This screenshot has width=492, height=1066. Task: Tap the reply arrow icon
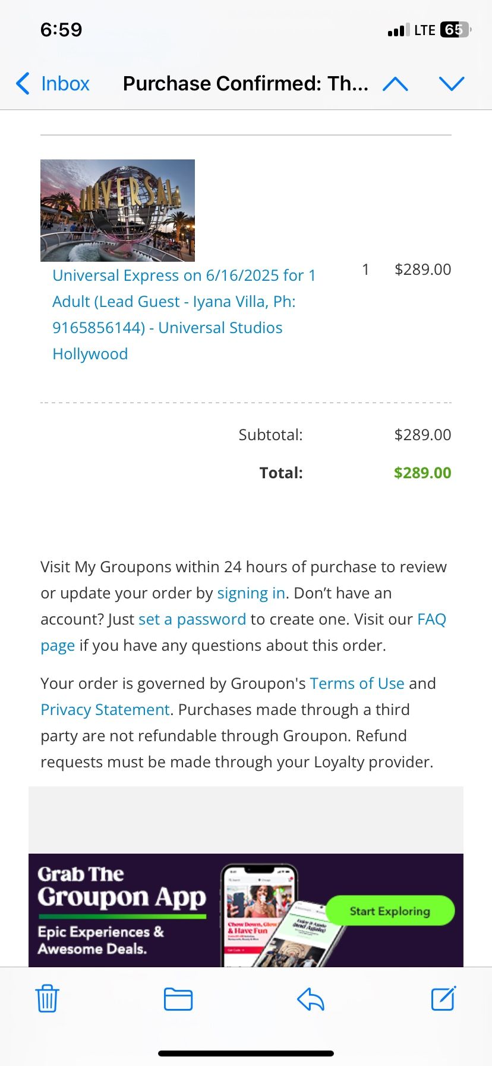pos(310,999)
